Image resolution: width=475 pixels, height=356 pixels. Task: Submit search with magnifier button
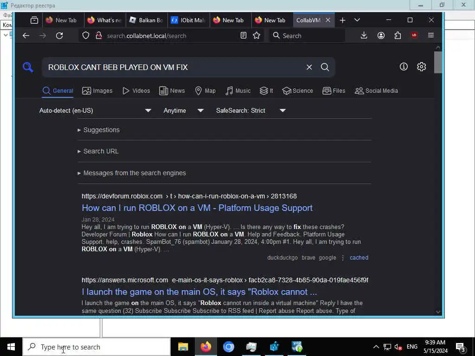click(x=325, y=67)
